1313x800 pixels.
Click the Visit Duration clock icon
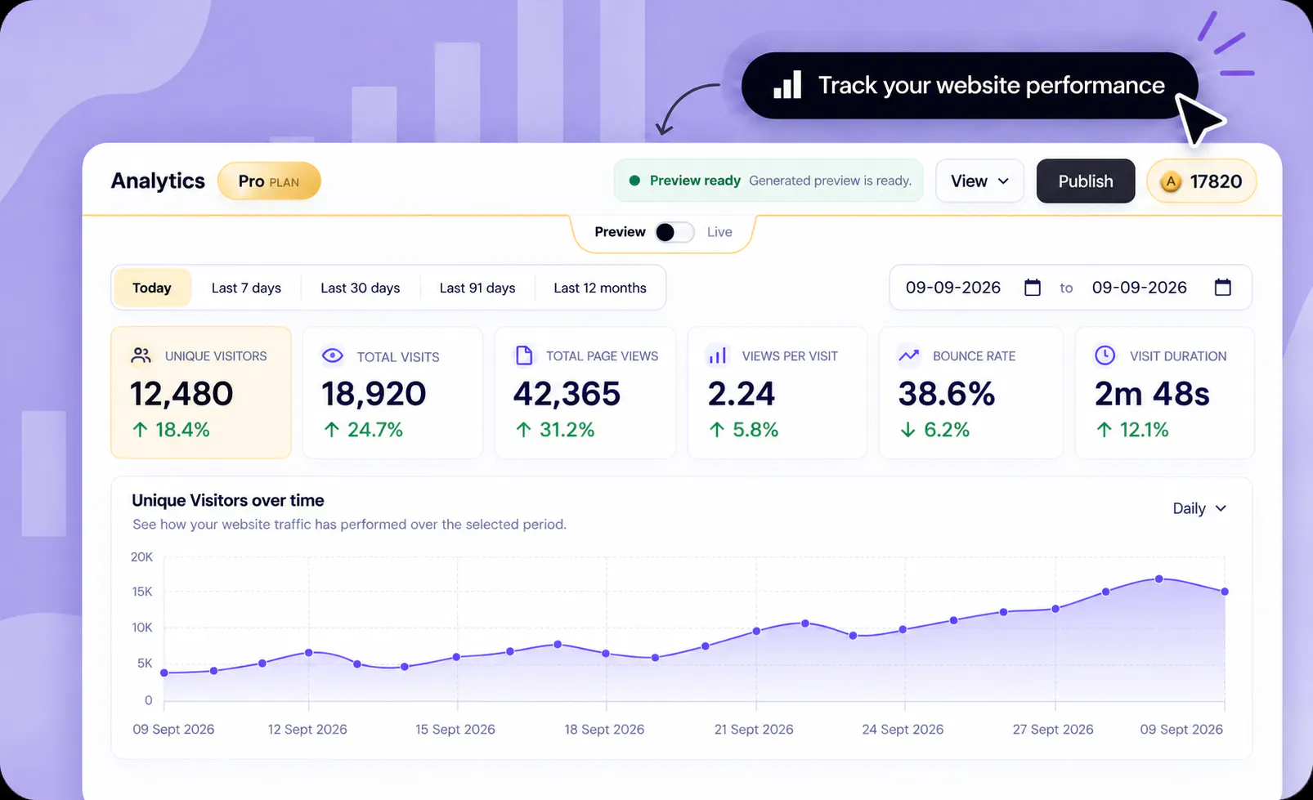pyautogui.click(x=1105, y=355)
